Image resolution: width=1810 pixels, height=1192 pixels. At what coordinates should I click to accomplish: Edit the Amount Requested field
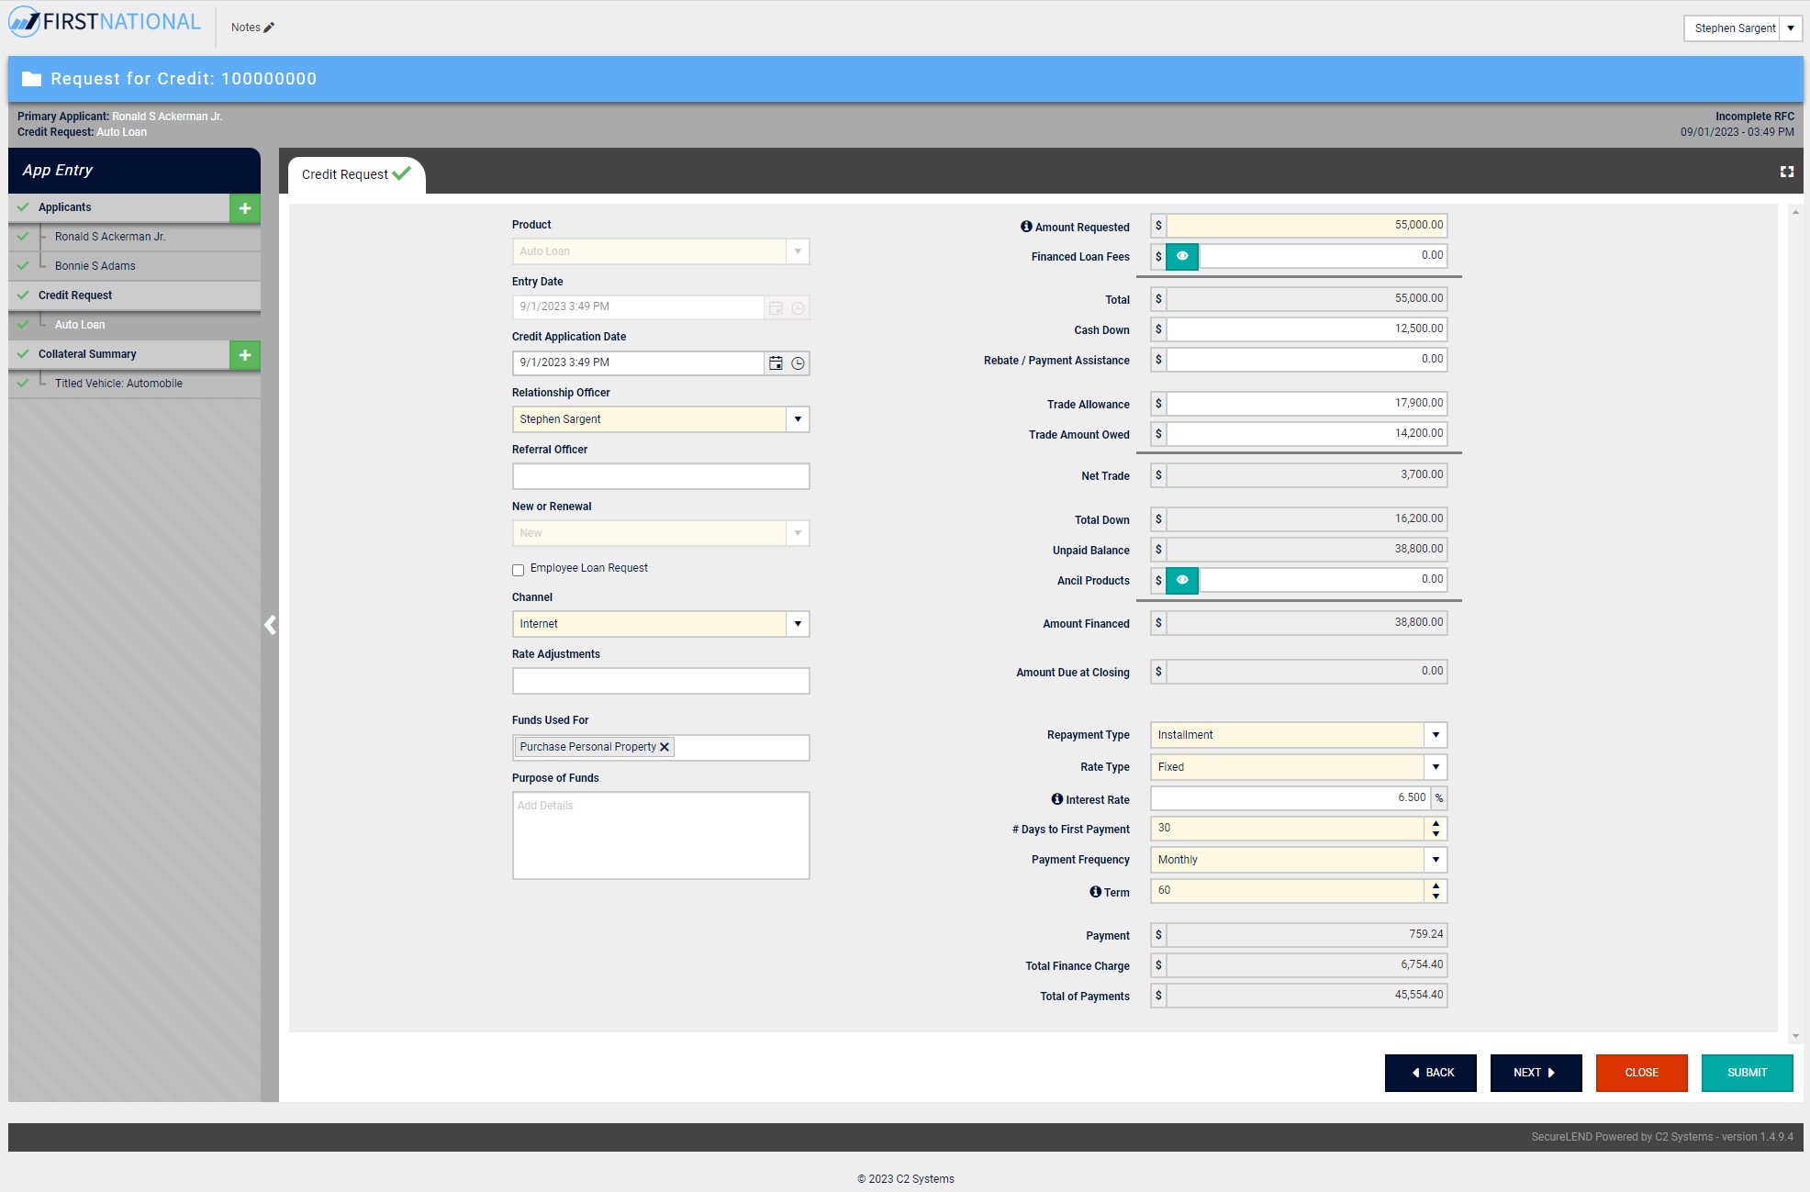[x=1307, y=226]
